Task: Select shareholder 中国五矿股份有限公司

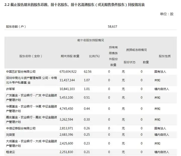Action: pyautogui.click(x=21, y=72)
